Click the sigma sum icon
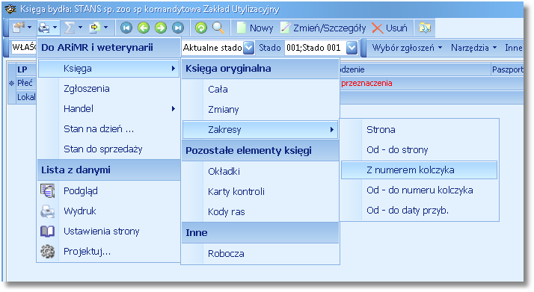Screen dimensions: 534x292 (70, 28)
